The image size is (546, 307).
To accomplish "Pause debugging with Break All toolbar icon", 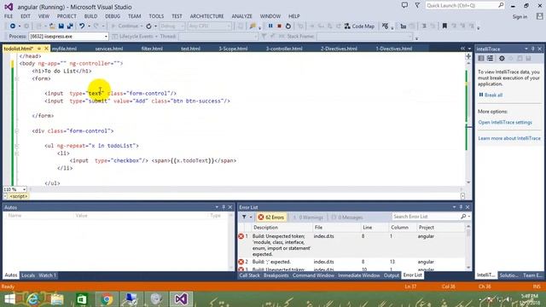I will pos(270,26).
